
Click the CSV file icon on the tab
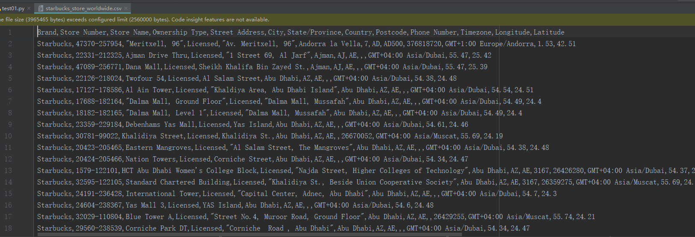41,8
